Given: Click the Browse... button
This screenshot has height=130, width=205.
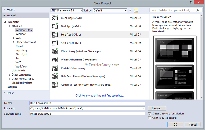Looking at the screenshot, I should [x=157, y=108].
